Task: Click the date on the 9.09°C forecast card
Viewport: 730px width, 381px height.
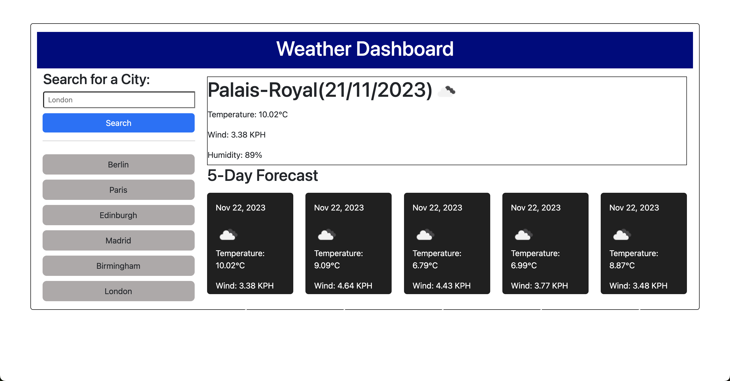Action: point(339,208)
